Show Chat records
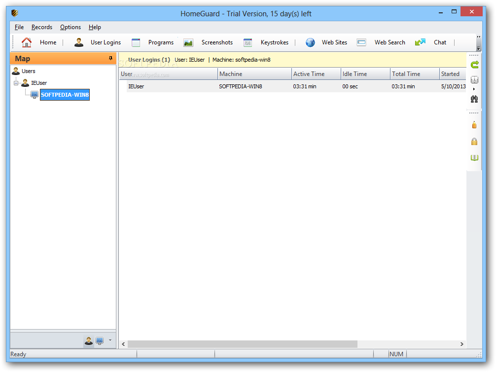 [x=440, y=42]
